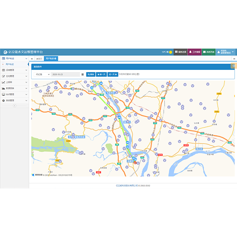This screenshot has height=237, width=237.
Task: Expand the 巡检管理 menu chevron
Action: click(26, 76)
